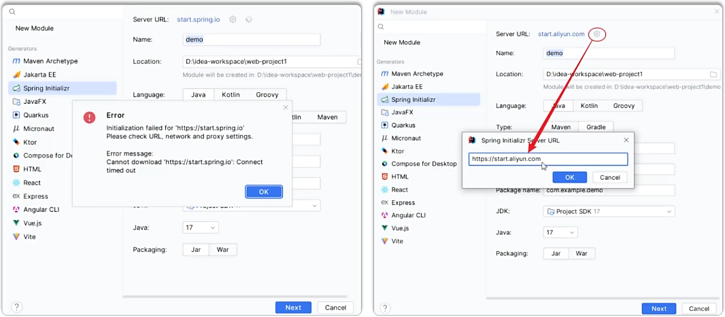Click Cancel at the bottom of the error-dialog window
This screenshot has height=317, width=725.
tap(336, 307)
